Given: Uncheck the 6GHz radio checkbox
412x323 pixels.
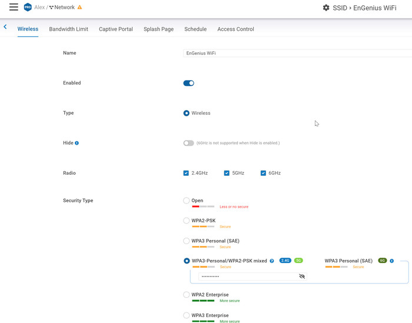Looking at the screenshot, I should pos(263,173).
